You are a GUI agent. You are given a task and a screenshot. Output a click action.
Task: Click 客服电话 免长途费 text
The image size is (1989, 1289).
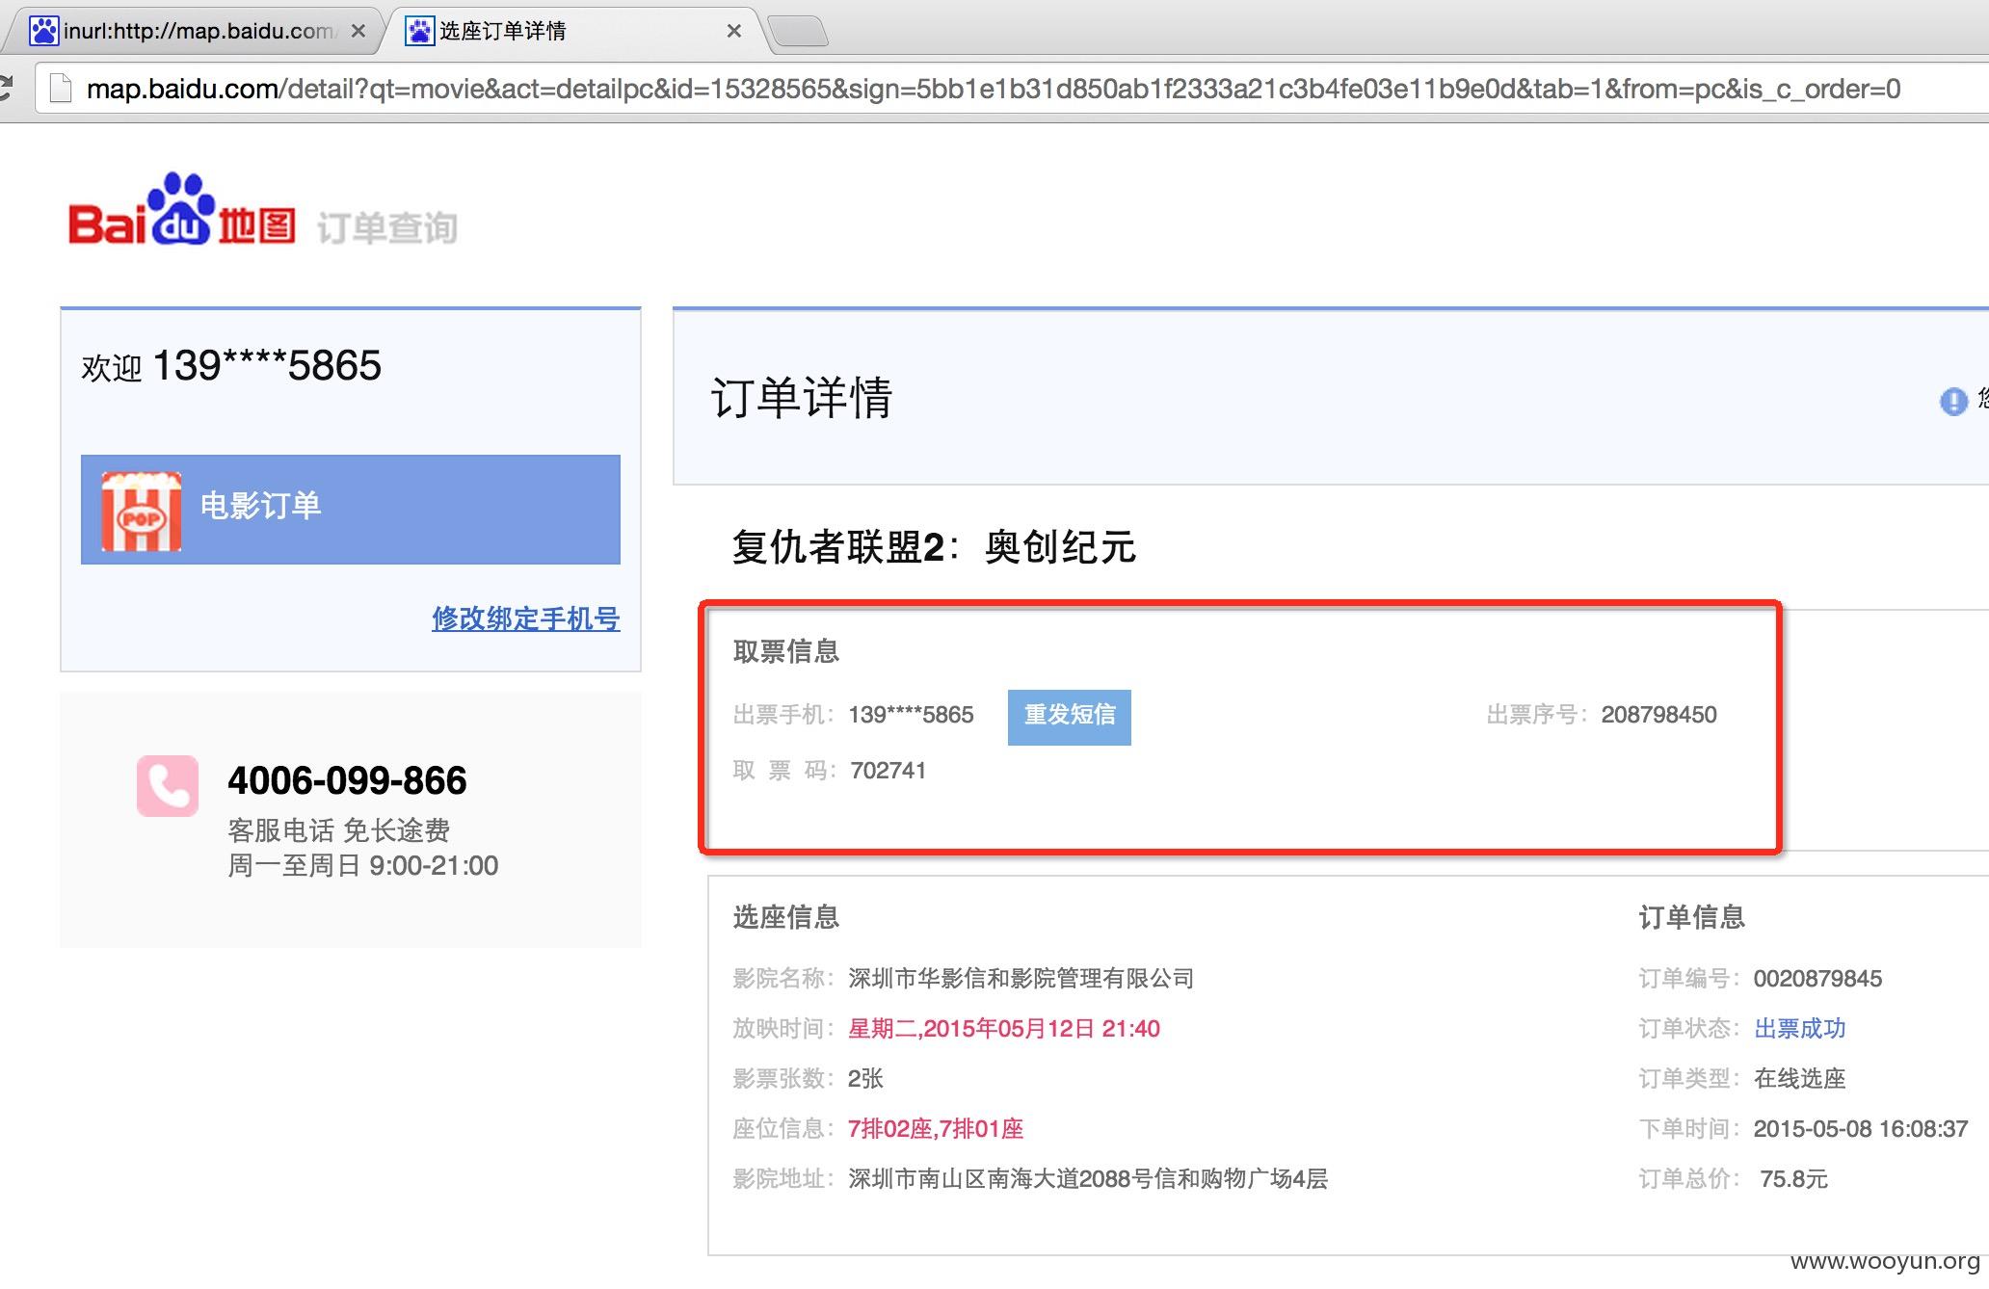(x=339, y=830)
